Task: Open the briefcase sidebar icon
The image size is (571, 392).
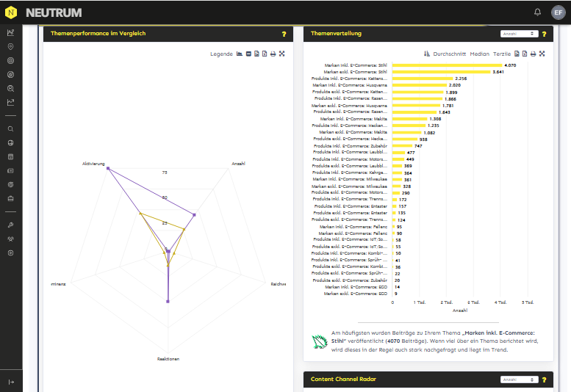Action: (10, 198)
